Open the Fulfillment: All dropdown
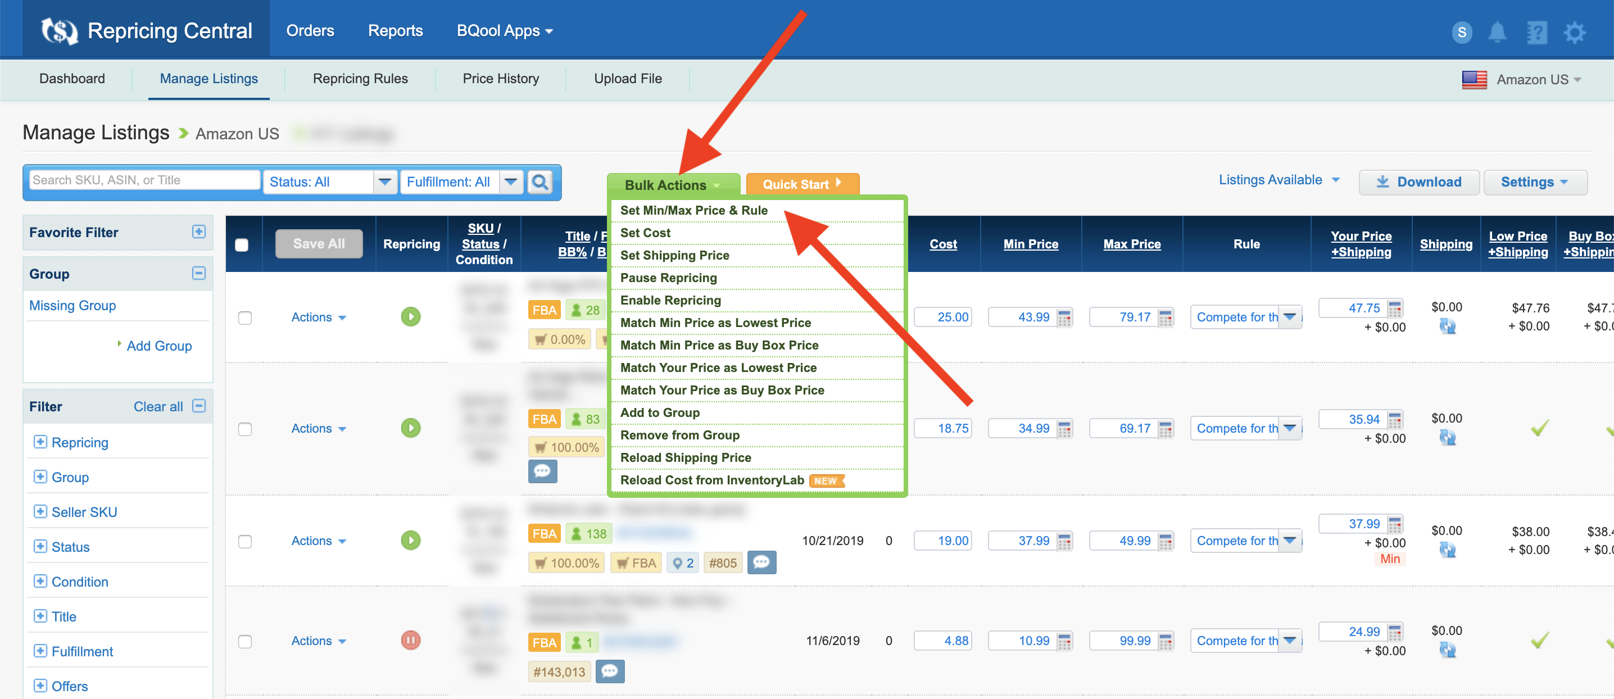The image size is (1614, 699). point(461,181)
